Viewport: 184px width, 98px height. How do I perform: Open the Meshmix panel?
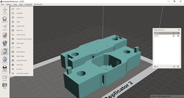pyautogui.click(x=5, y=19)
